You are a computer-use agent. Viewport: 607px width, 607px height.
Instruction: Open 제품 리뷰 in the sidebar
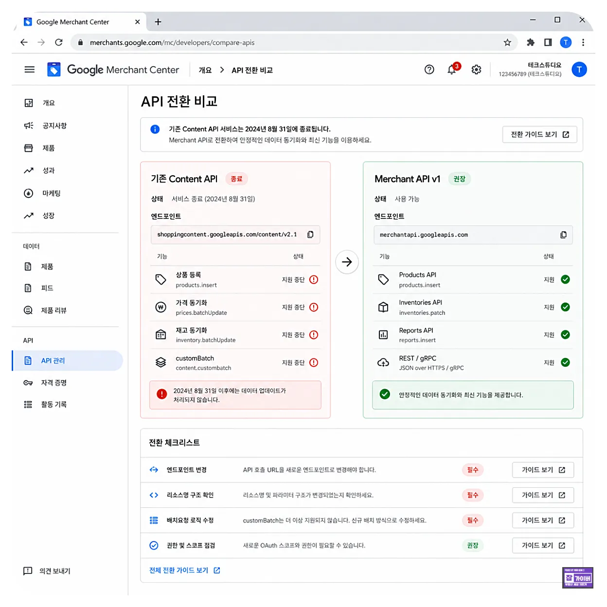click(67, 310)
